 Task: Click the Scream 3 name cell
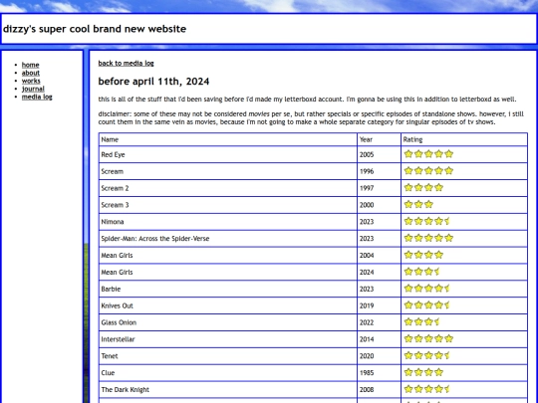pyautogui.click(x=228, y=205)
